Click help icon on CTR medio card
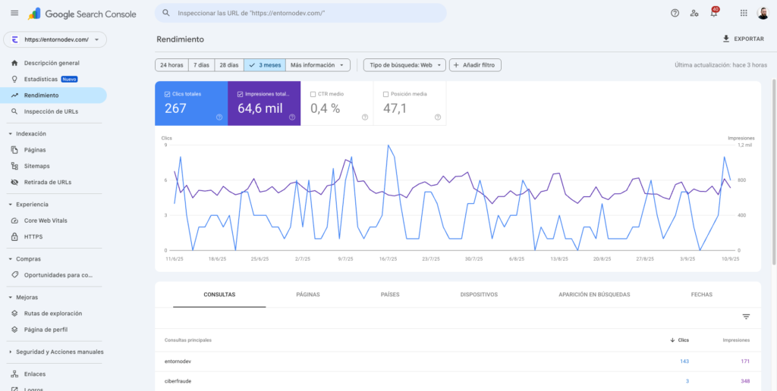This screenshot has width=777, height=391. click(x=365, y=117)
